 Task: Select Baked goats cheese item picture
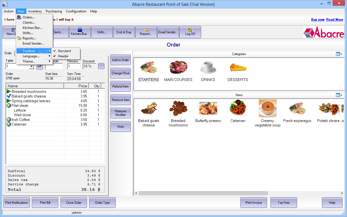149,108
